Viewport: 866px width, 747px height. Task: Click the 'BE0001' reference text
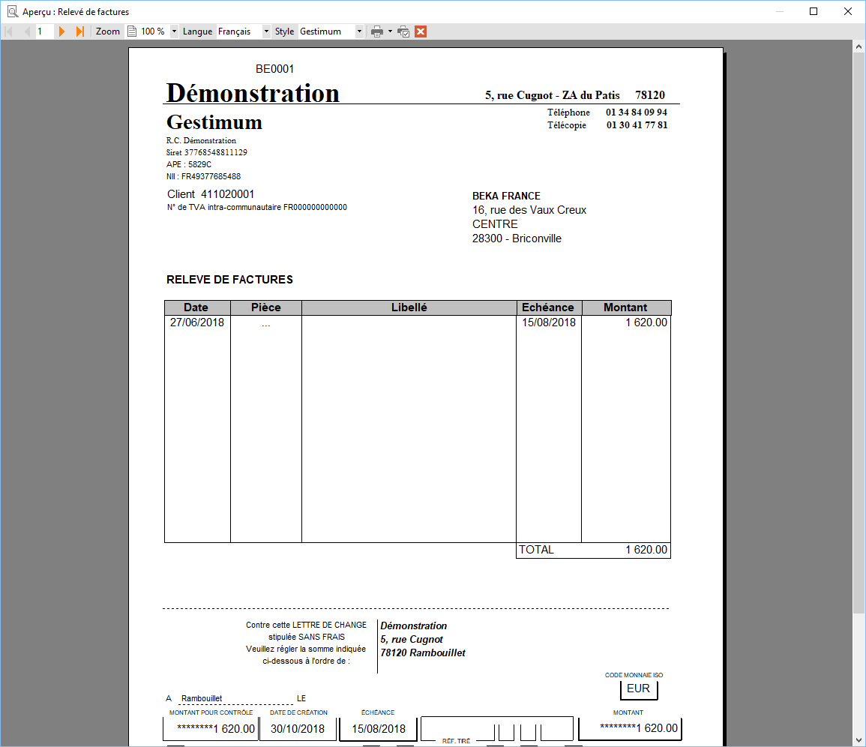274,69
